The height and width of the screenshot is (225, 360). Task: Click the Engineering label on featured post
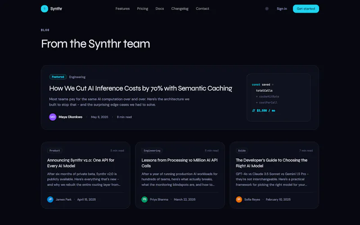[x=77, y=77]
